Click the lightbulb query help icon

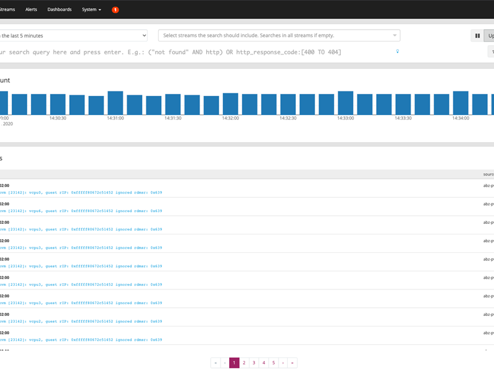397,52
